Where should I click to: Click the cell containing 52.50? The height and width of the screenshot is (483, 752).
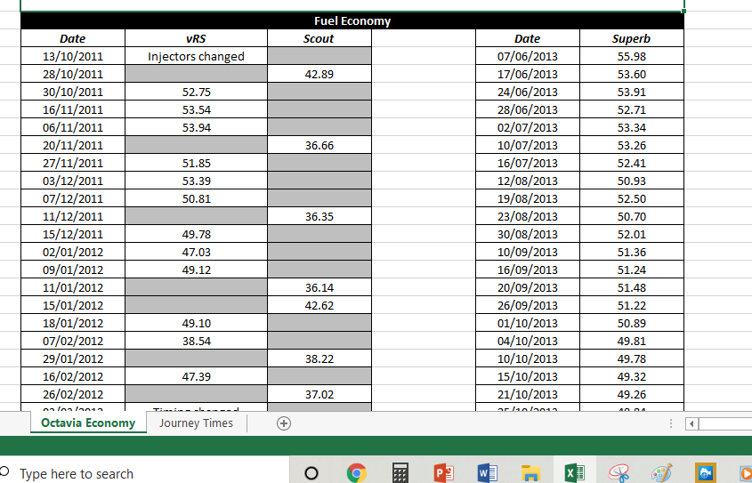pyautogui.click(x=632, y=197)
